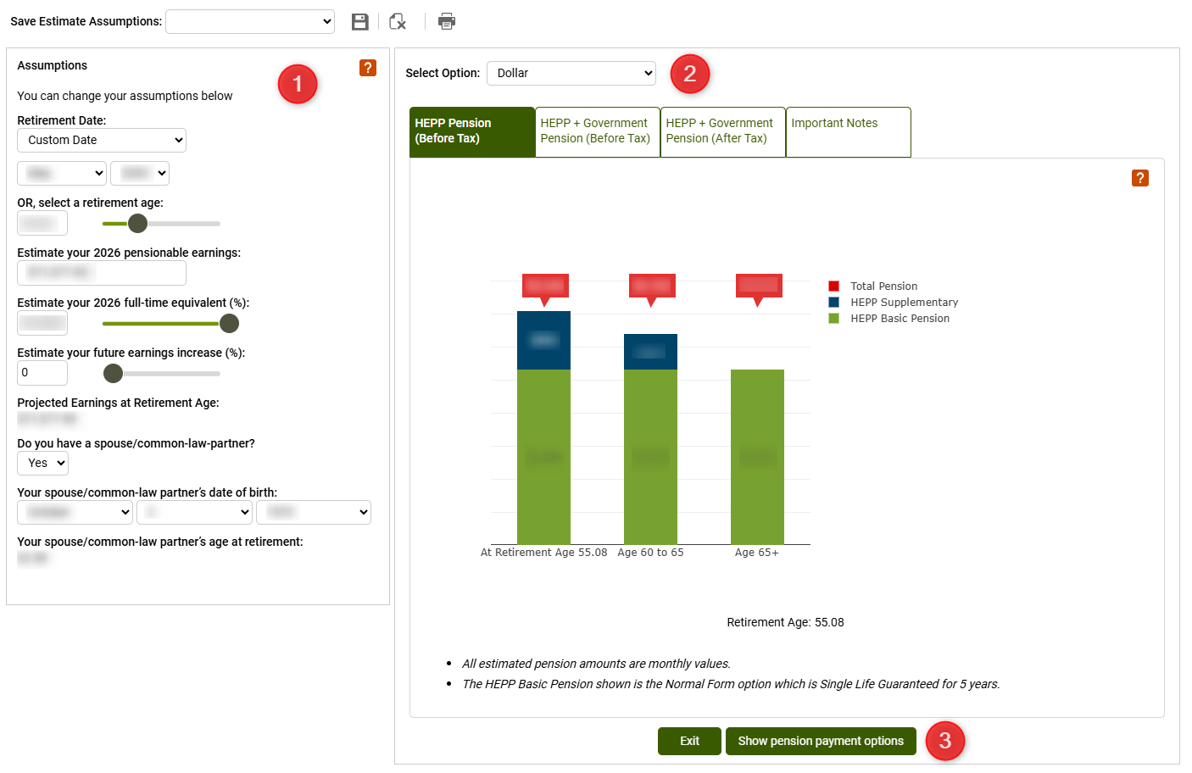Image resolution: width=1192 pixels, height=773 pixels.
Task: Open the retirement month dropdown
Action: pos(62,174)
